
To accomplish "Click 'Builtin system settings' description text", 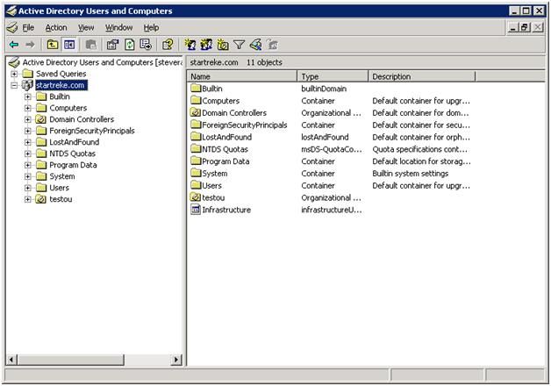I will 411,174.
